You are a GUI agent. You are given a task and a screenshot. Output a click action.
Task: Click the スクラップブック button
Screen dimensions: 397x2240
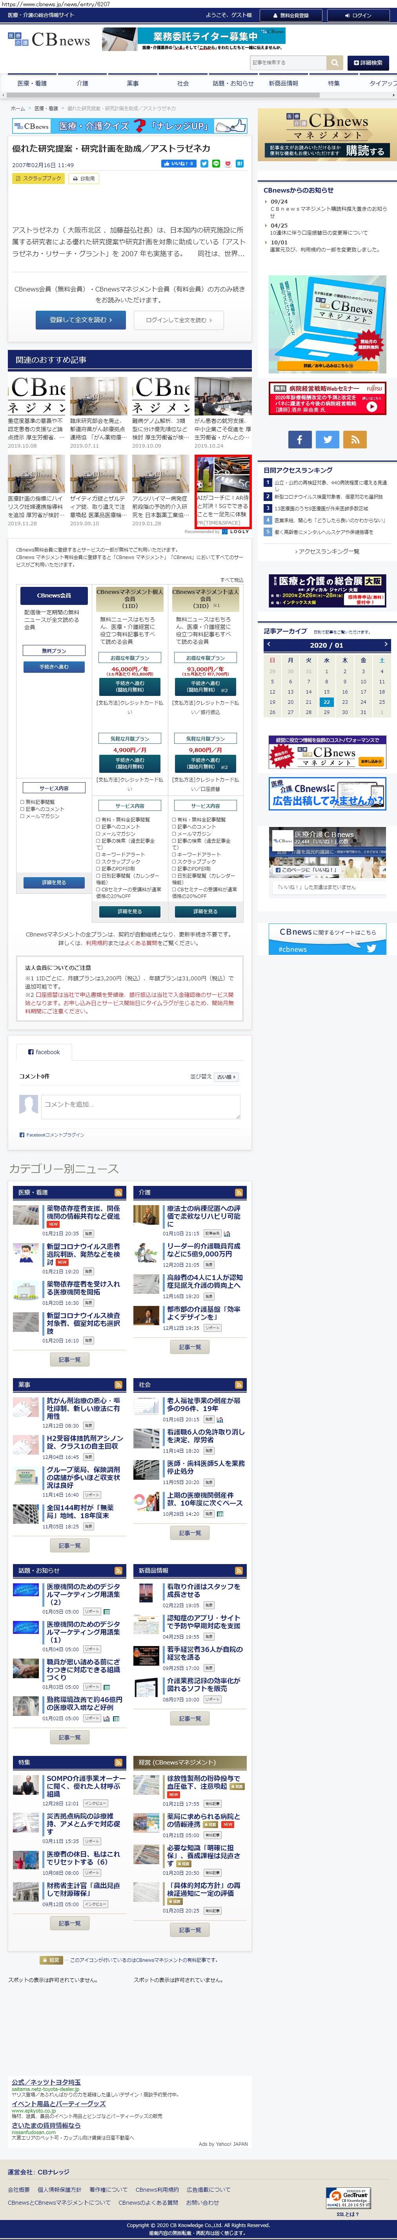click(38, 178)
